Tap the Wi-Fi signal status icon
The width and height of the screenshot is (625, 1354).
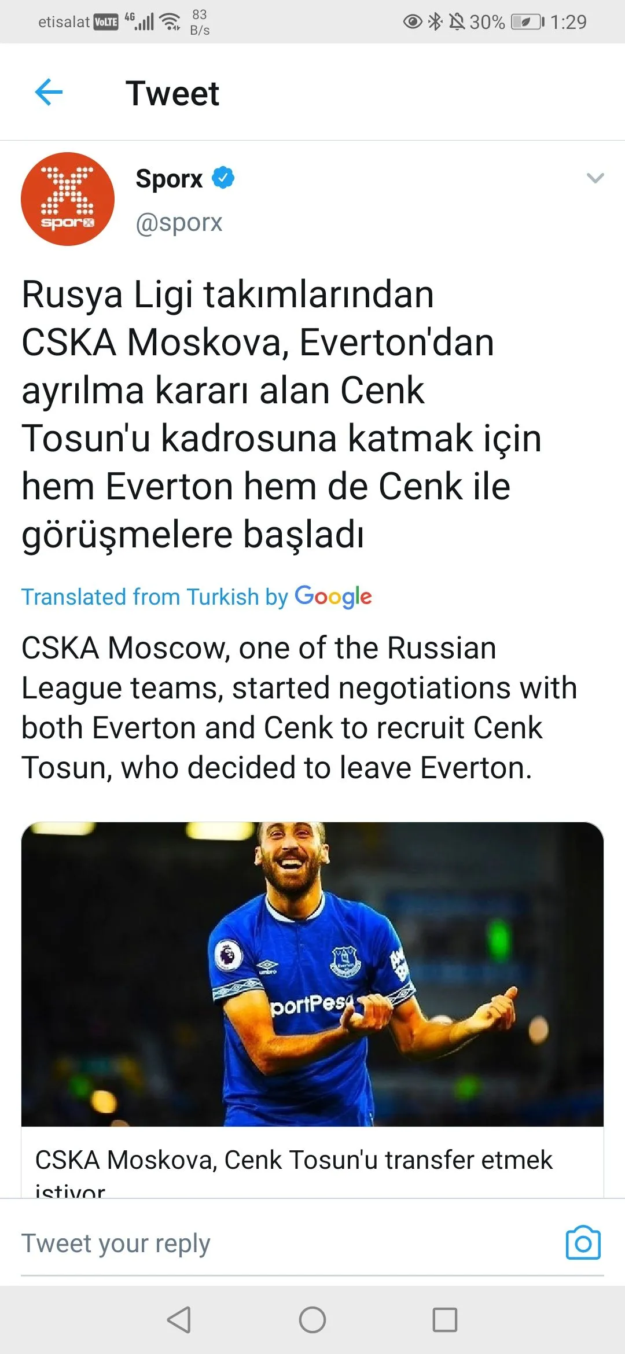[170, 22]
